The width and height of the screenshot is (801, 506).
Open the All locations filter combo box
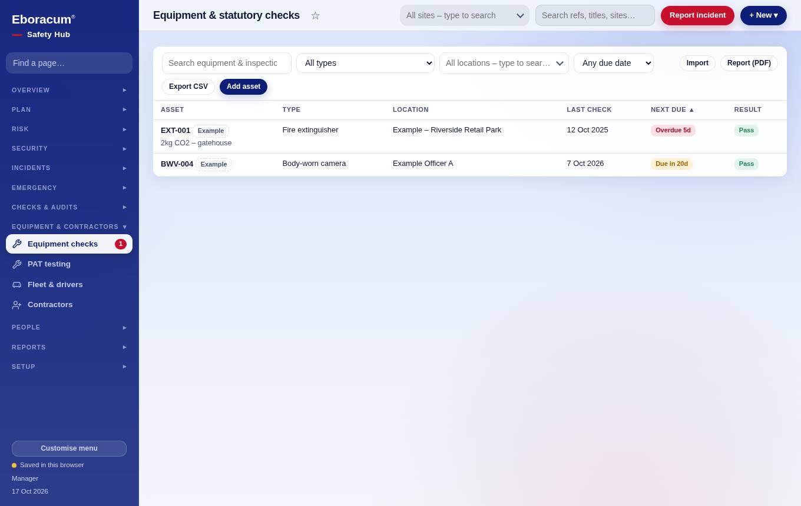(504, 63)
